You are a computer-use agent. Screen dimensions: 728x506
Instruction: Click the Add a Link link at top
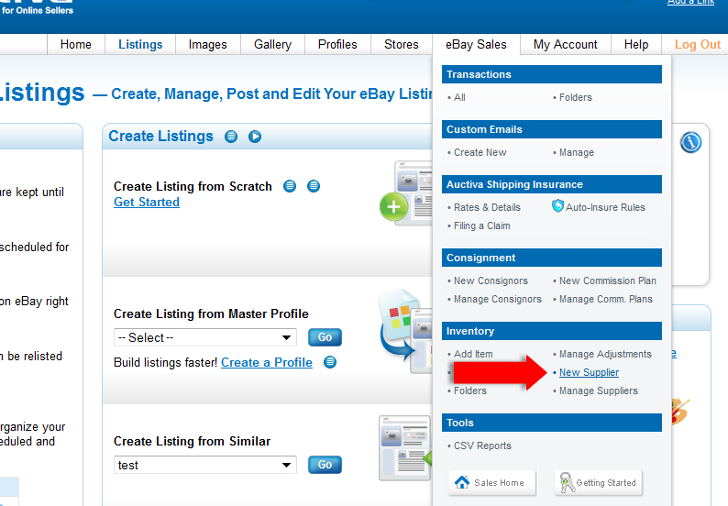(x=690, y=3)
